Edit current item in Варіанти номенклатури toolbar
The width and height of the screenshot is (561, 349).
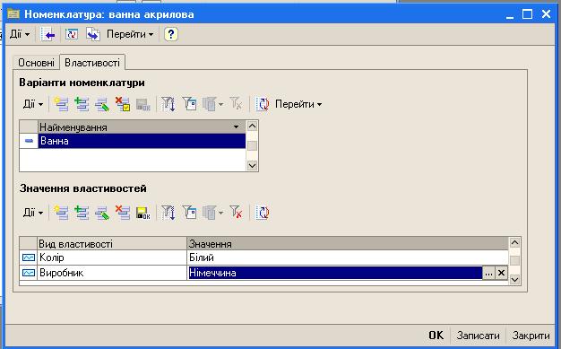coord(102,104)
